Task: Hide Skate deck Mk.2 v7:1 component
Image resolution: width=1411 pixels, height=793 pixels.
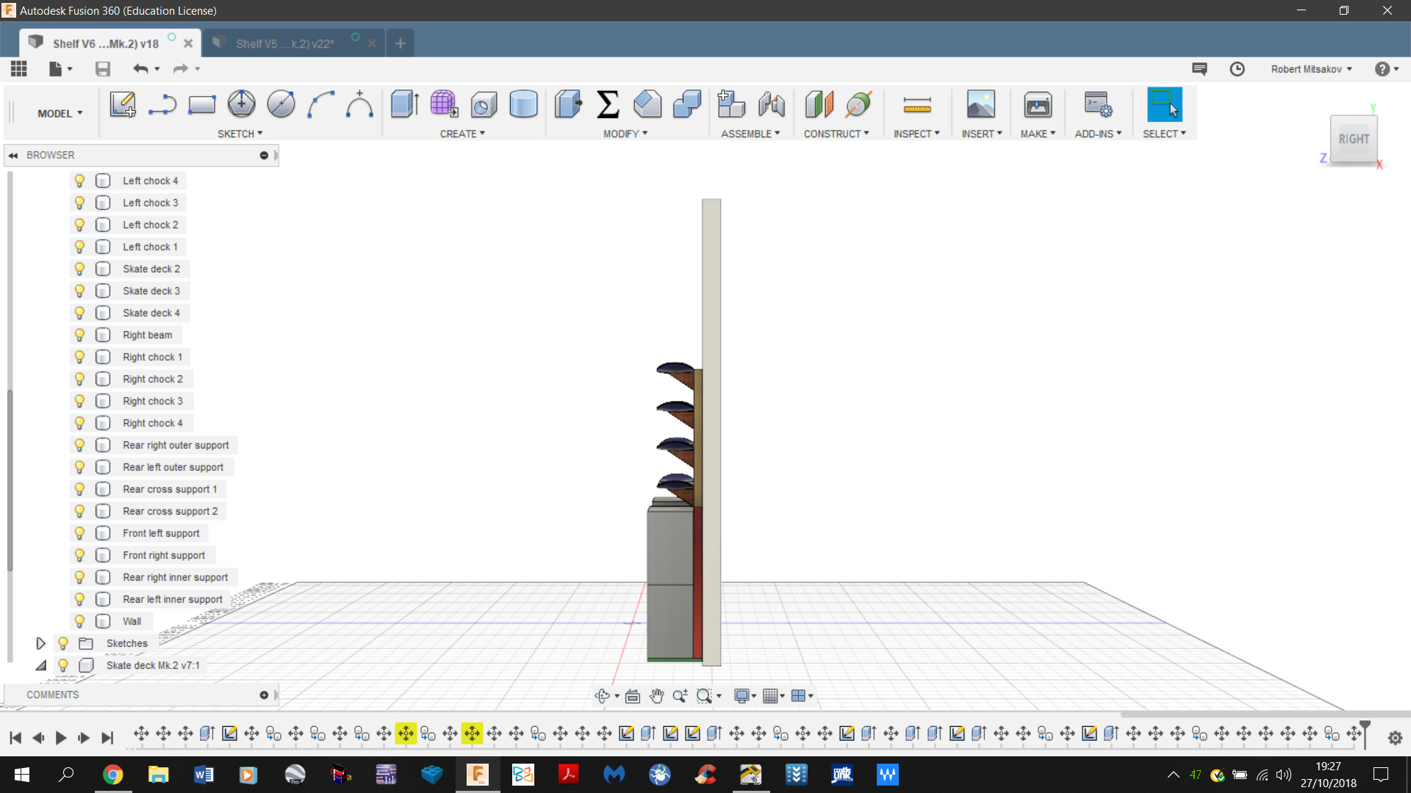Action: pyautogui.click(x=63, y=665)
